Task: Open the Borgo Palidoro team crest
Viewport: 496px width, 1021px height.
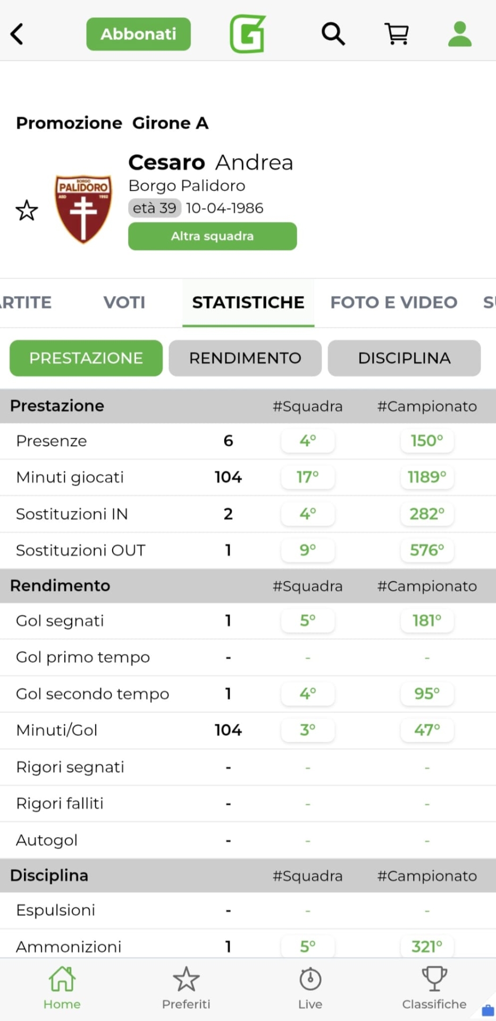Action: pyautogui.click(x=83, y=209)
